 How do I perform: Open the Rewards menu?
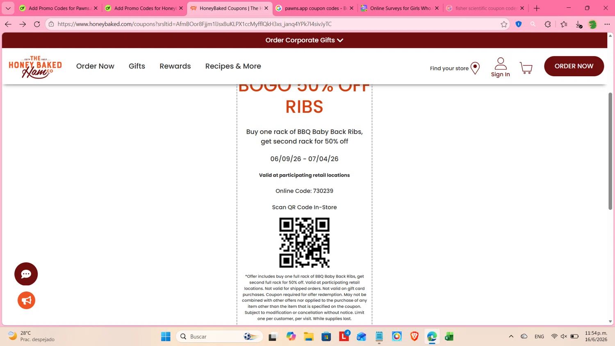[175, 66]
